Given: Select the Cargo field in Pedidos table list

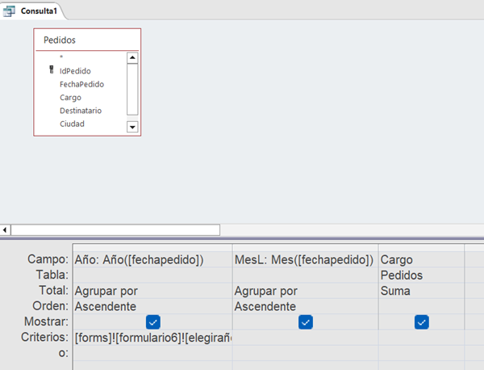Looking at the screenshot, I should (70, 98).
